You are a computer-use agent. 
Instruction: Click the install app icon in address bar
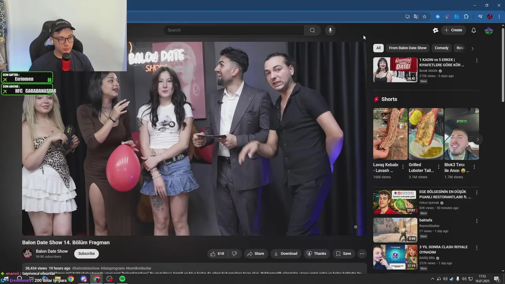tap(408, 17)
